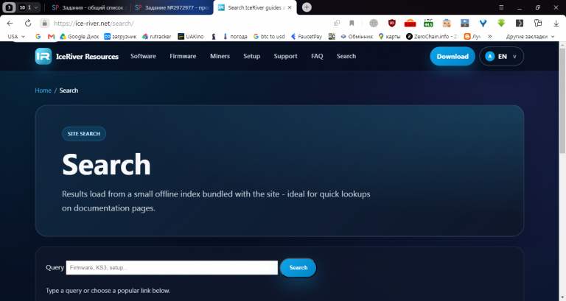Open the Обмінник bookmark

tap(357, 36)
